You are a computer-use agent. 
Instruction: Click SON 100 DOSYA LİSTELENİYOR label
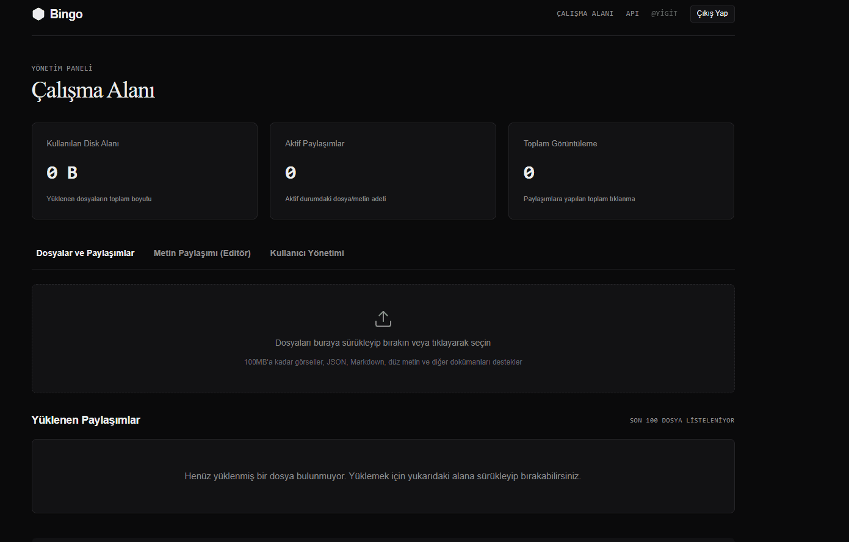(x=682, y=421)
